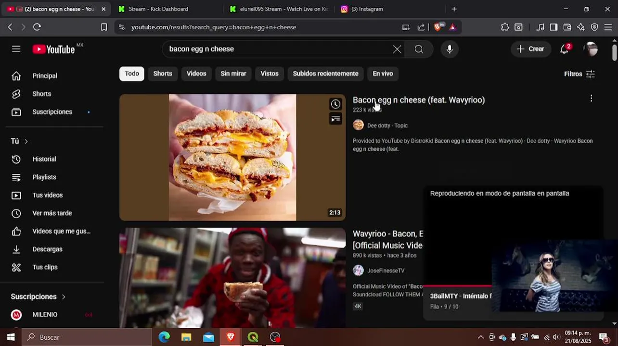618x346 pixels.
Task: Share this page icon in address bar
Action: tap(421, 27)
